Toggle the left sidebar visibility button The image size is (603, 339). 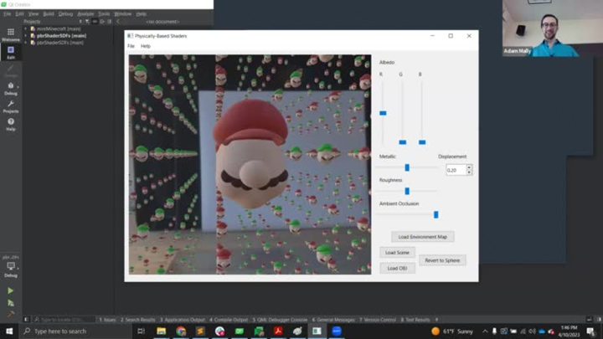tap(27, 320)
